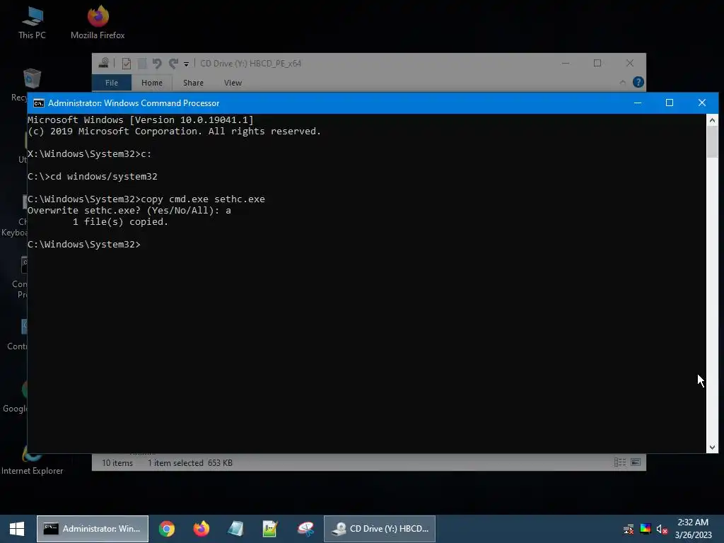Open Mozilla Firefox desktop shortcut
The width and height of the screenshot is (724, 543).
[98, 23]
